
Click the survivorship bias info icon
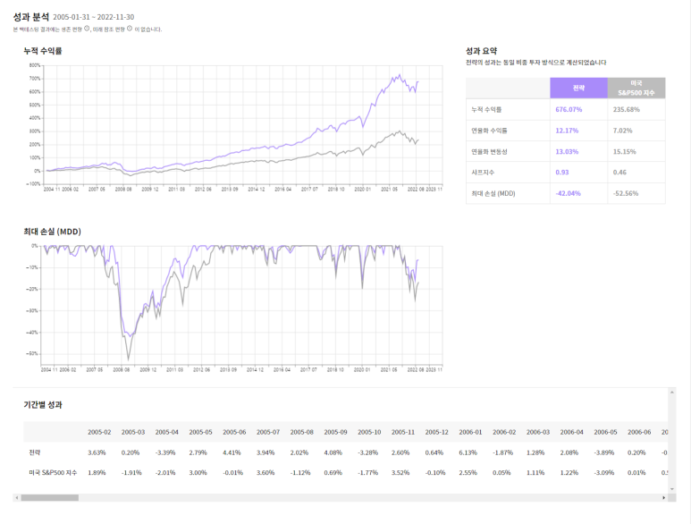(88, 30)
